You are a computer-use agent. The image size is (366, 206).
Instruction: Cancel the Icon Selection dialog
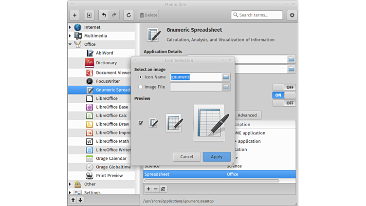[186, 157]
